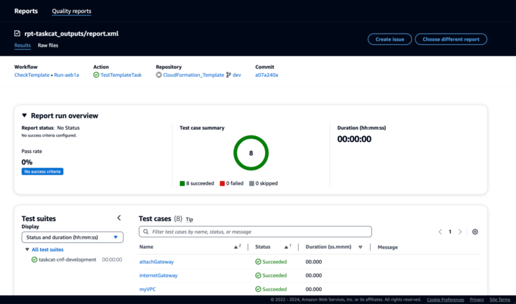Open the Run-aeb1a run link
Viewport: 516px width, 304px height.
[x=66, y=75]
